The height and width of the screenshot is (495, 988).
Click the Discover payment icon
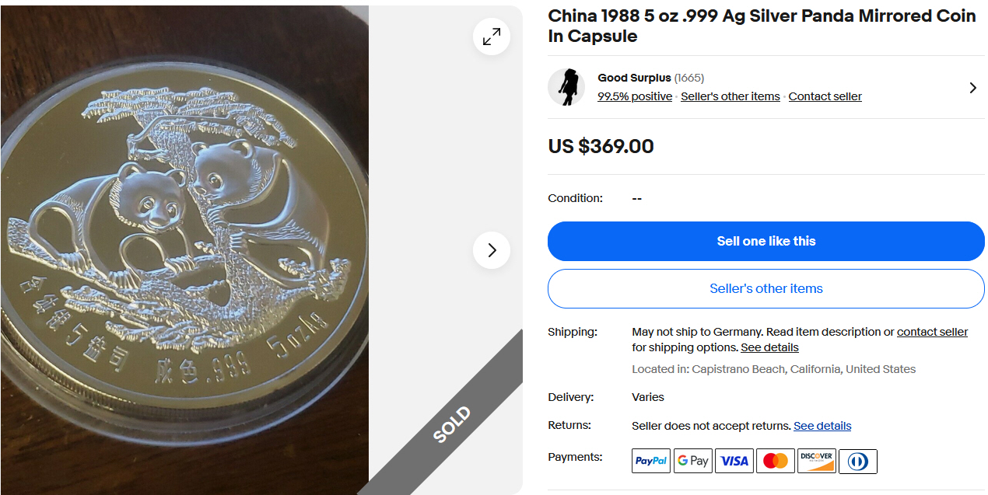coord(816,461)
